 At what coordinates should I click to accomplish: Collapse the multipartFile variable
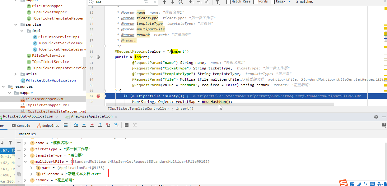pos(26,162)
